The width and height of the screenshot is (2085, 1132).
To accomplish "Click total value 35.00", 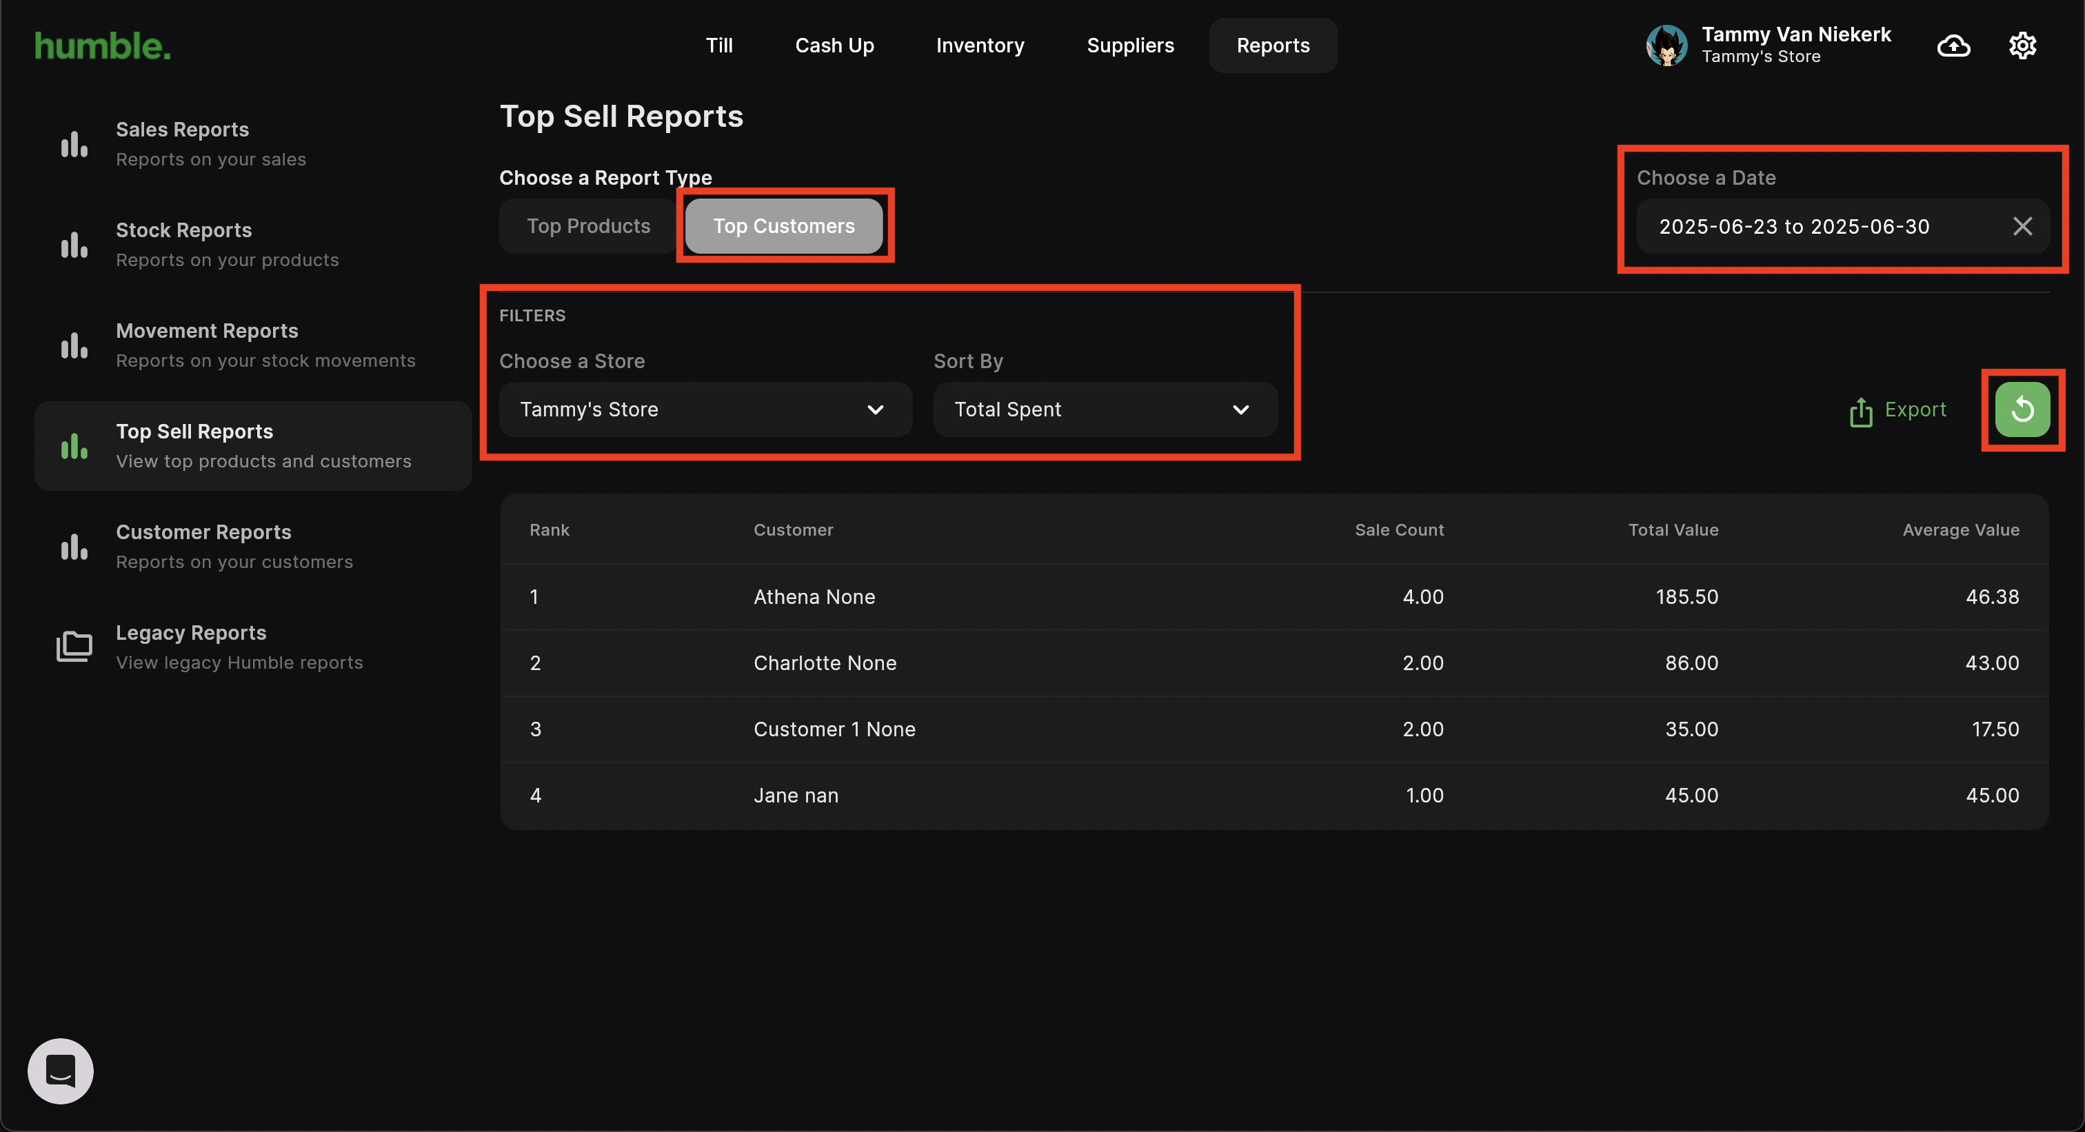I will [1691, 730].
